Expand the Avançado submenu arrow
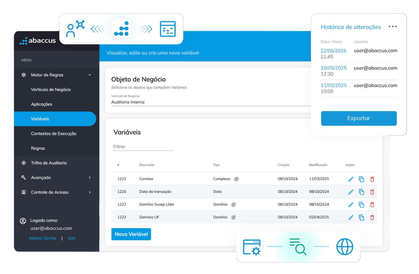This screenshot has width=419, height=274. 90,178
